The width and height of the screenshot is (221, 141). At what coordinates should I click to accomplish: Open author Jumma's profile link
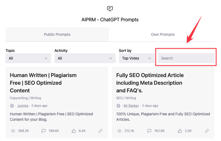[x=22, y=106]
